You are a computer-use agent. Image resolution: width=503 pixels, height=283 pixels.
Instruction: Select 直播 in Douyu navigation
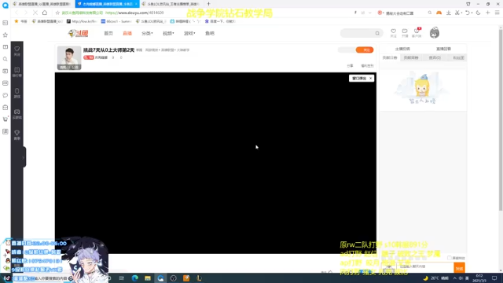coord(127,33)
